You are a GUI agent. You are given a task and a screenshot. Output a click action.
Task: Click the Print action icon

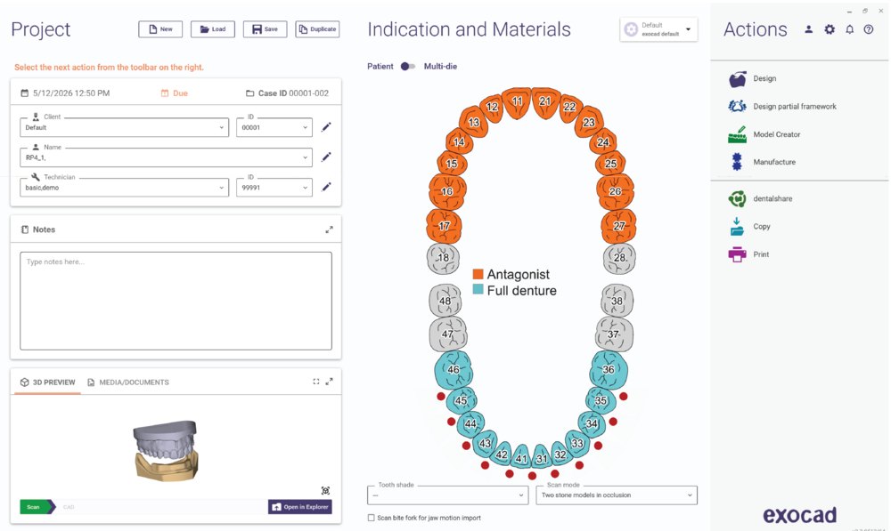(x=737, y=254)
